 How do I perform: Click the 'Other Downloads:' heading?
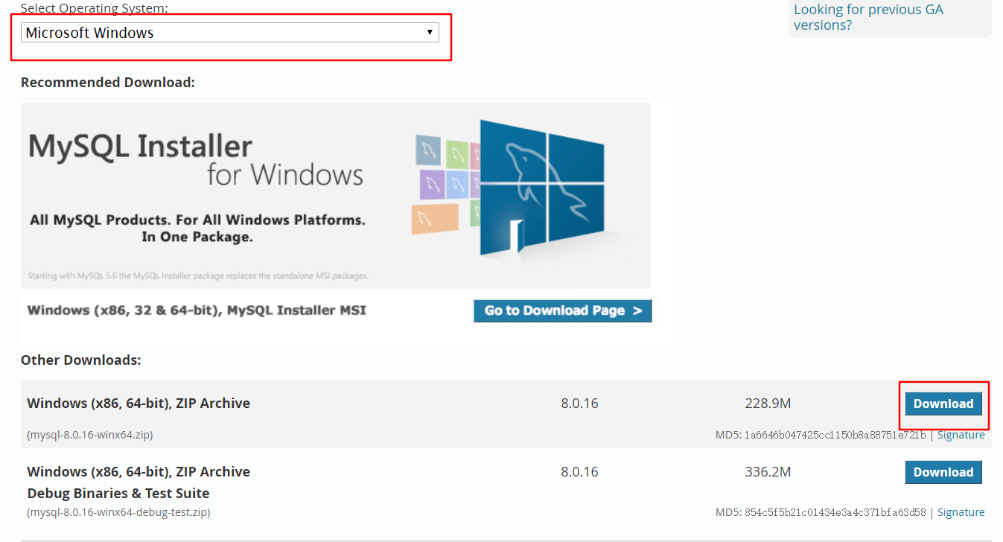(81, 360)
